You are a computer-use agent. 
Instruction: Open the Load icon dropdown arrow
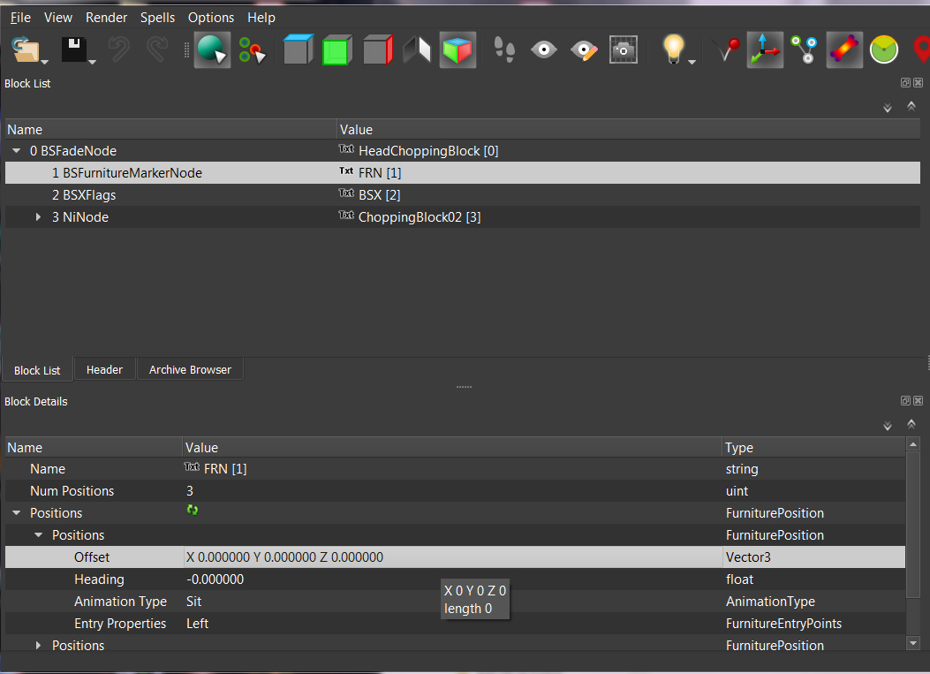pos(44,62)
